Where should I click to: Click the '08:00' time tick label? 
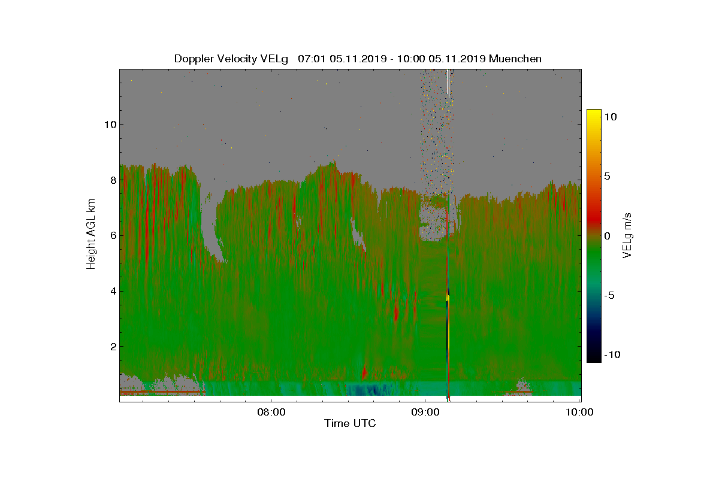[271, 412]
